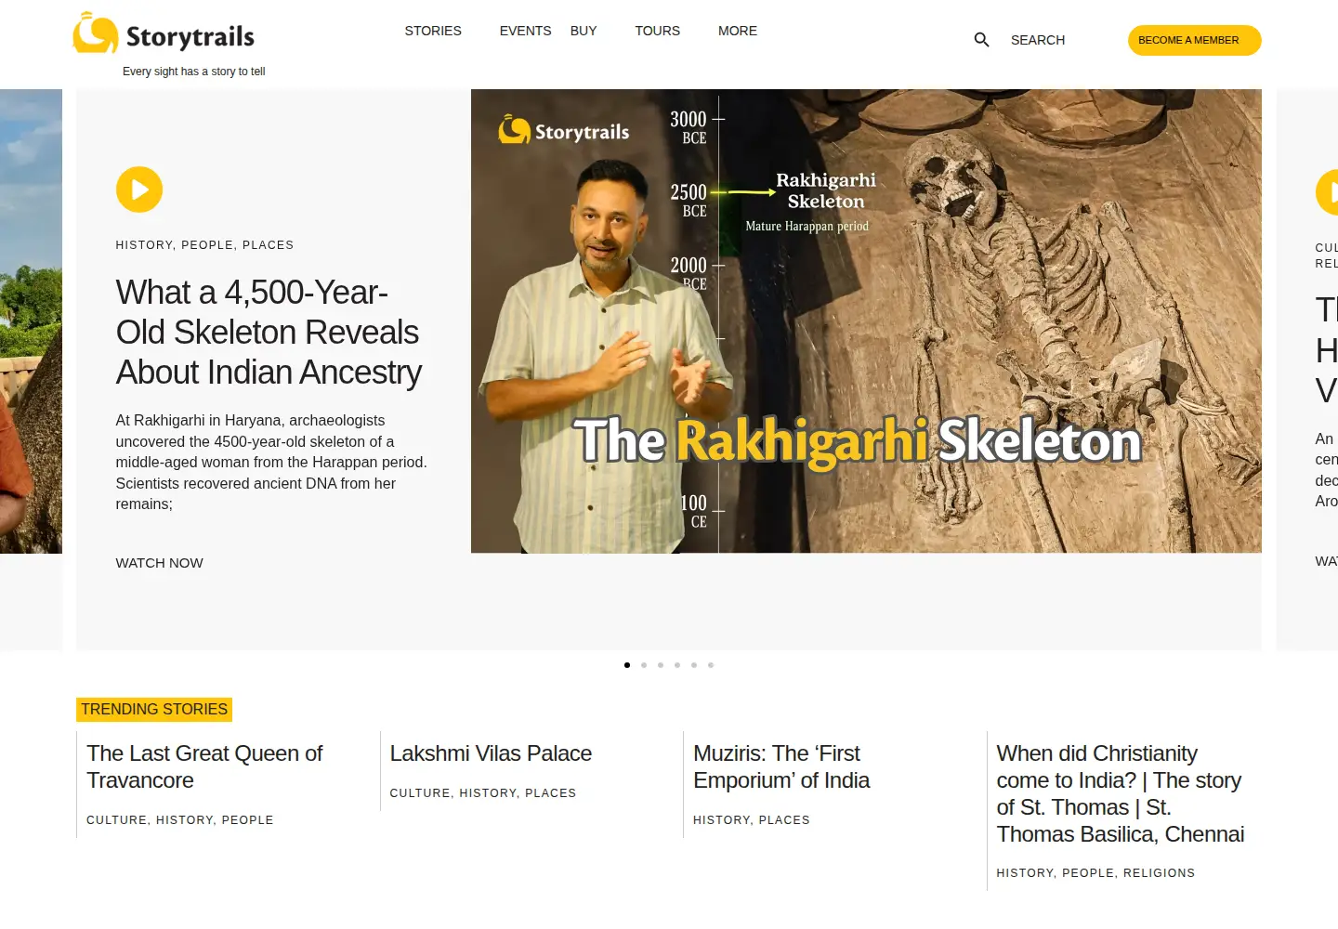Click the Search field
Screen dimensions: 1338x929
(1038, 40)
